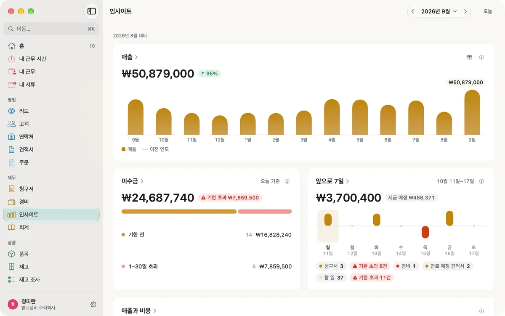
Task: Select the 12월 revenue bar
Action: coord(220,125)
